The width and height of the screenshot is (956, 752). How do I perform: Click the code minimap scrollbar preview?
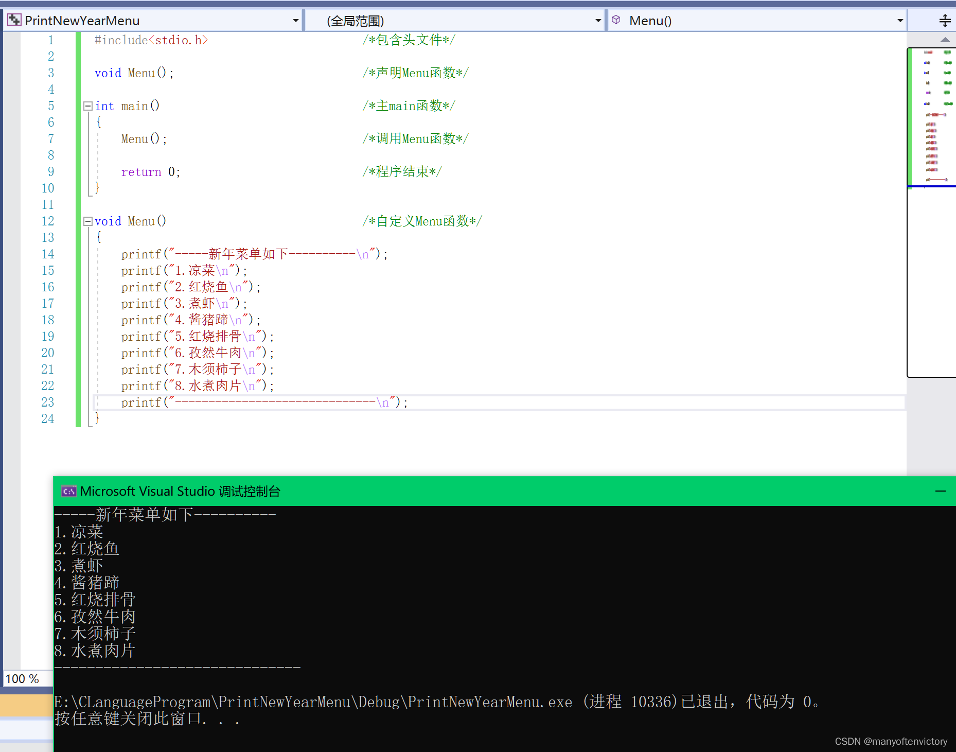tap(932, 212)
